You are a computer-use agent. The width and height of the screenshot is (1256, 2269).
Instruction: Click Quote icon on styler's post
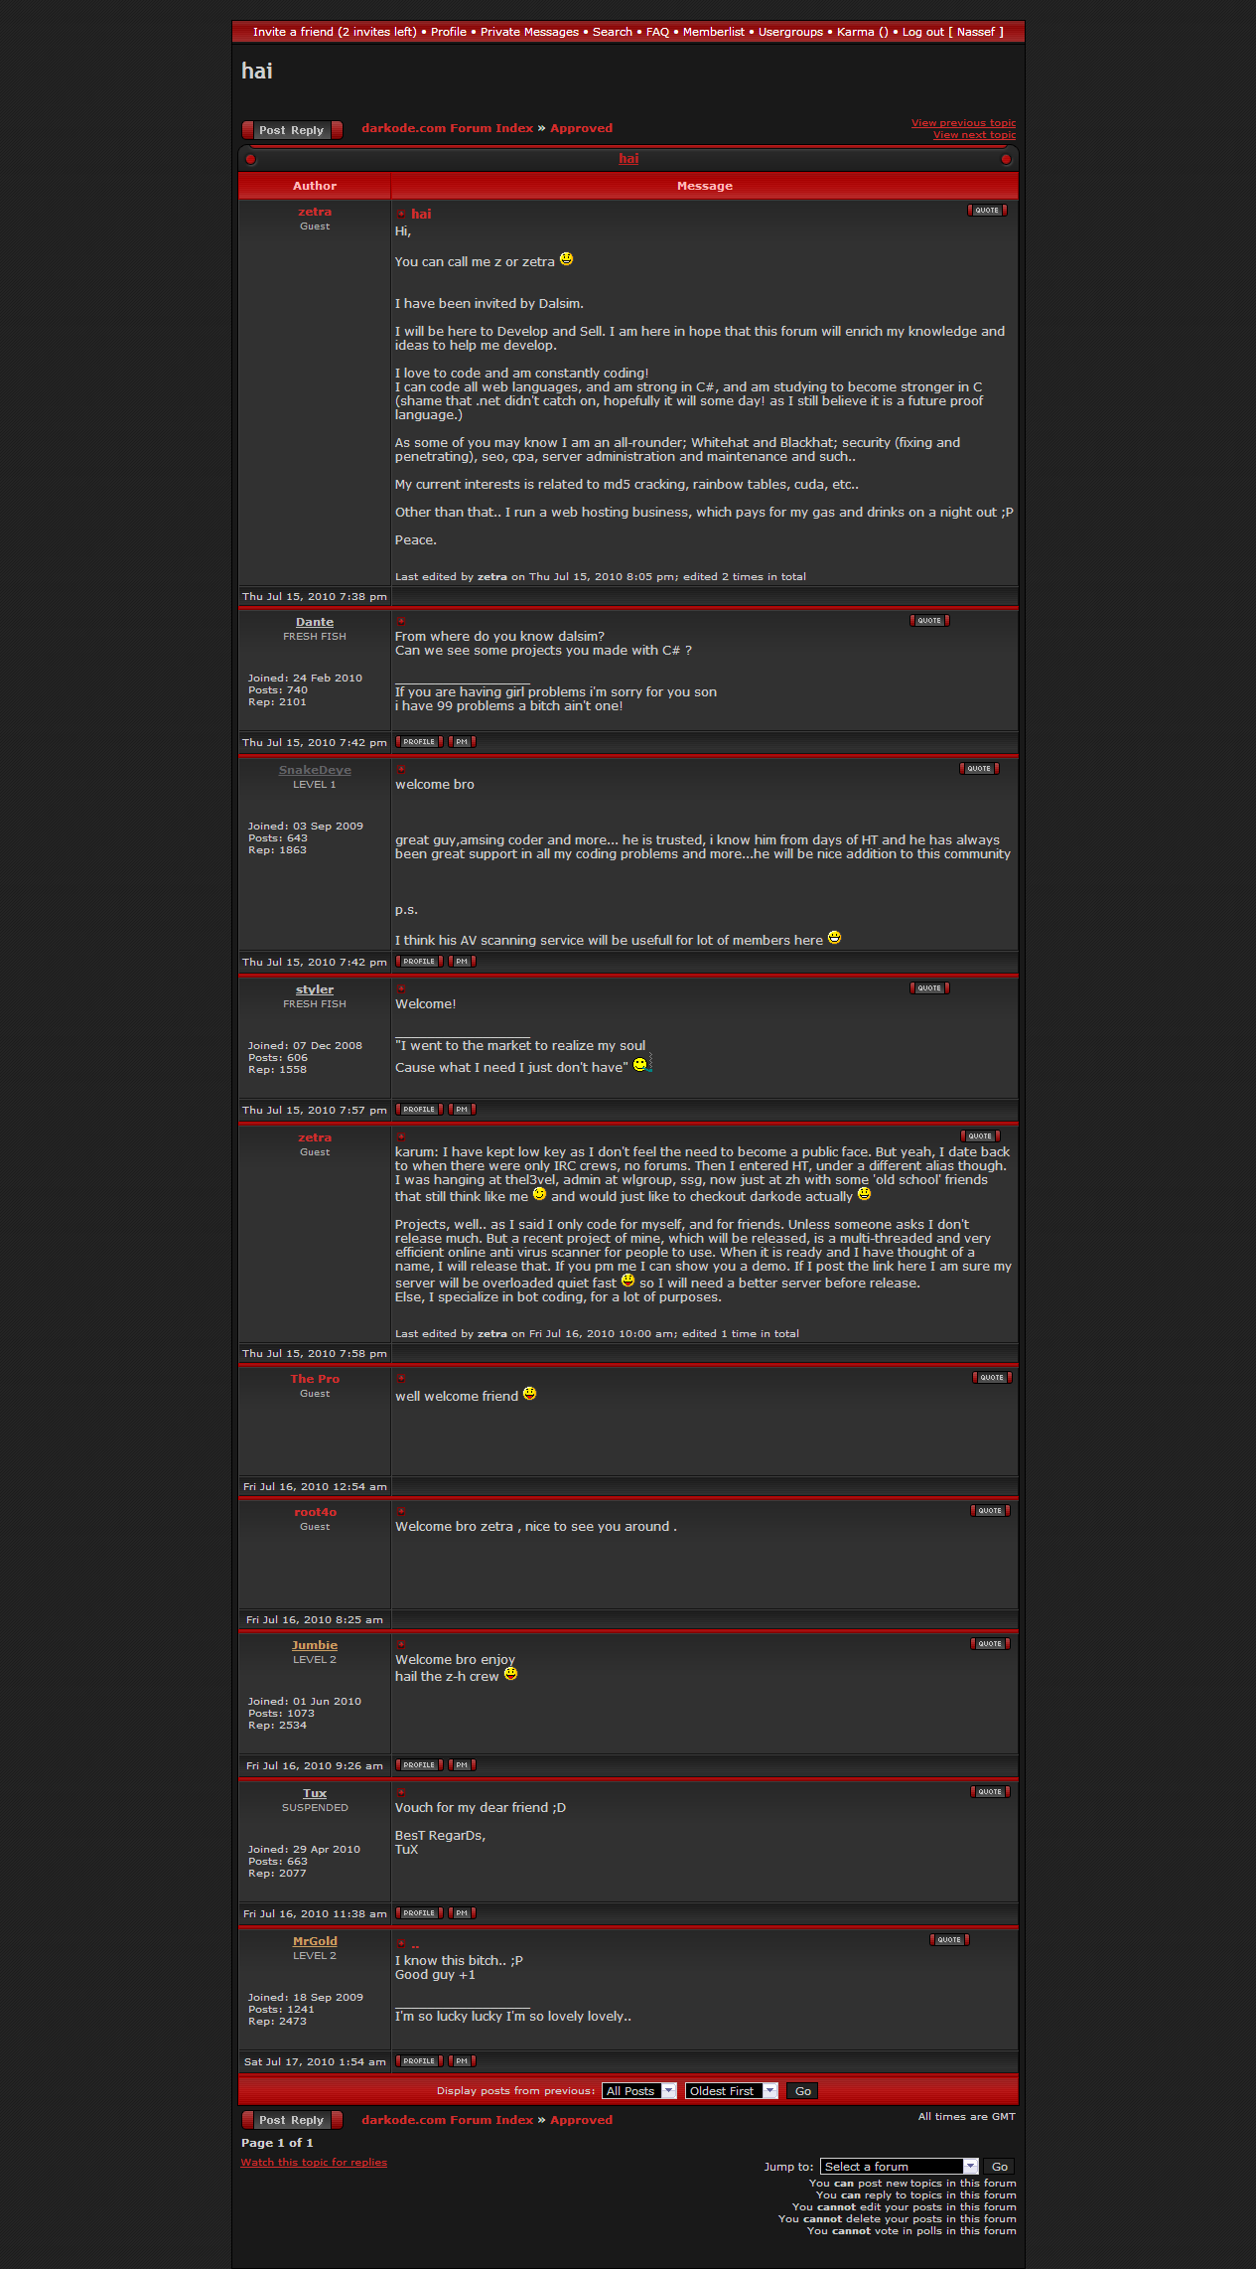coord(929,988)
